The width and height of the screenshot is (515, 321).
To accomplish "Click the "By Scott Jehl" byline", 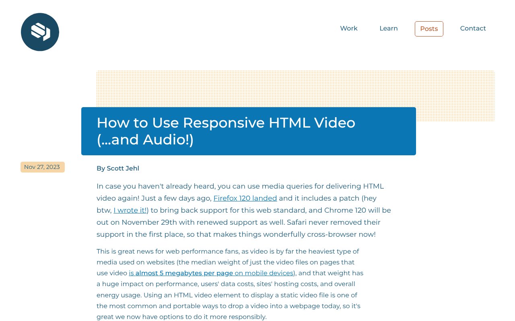I will [x=118, y=169].
